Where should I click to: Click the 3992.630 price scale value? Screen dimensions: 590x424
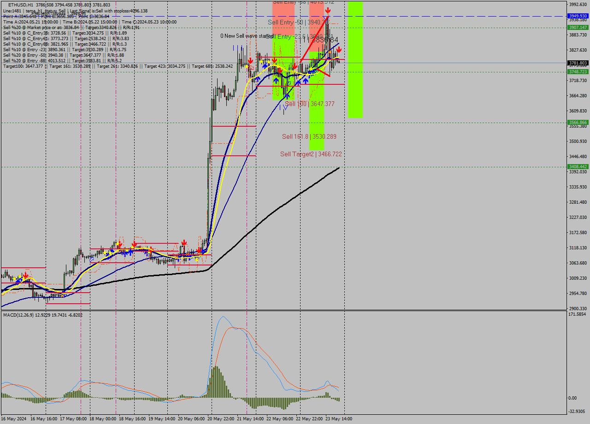tap(578, 5)
